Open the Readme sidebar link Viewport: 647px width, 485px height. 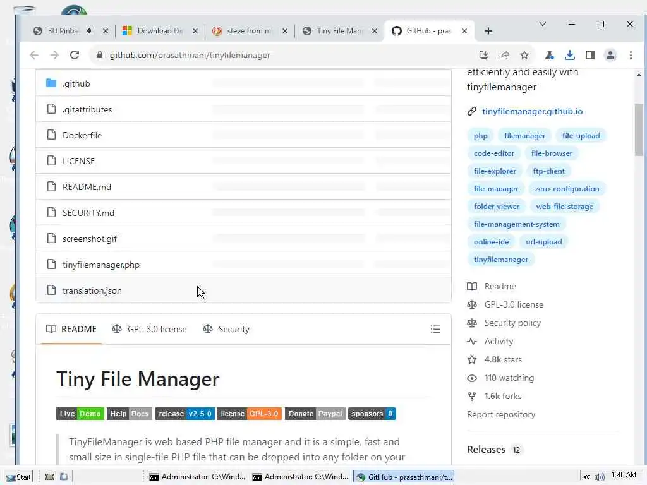click(x=492, y=286)
